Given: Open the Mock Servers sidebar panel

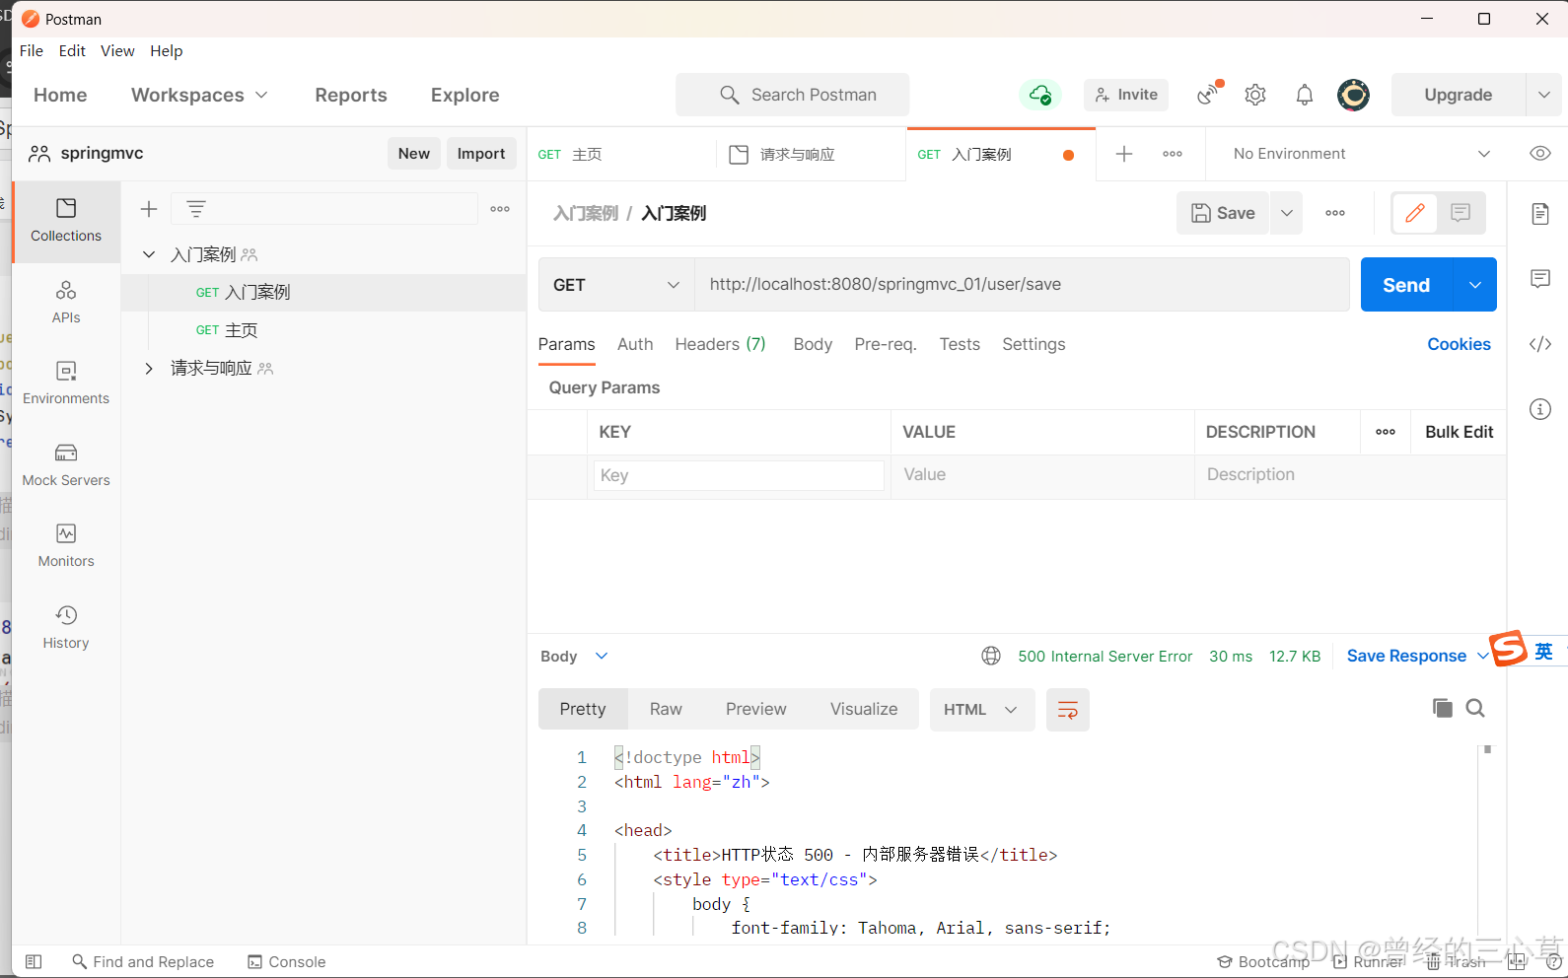Looking at the screenshot, I should (x=66, y=464).
